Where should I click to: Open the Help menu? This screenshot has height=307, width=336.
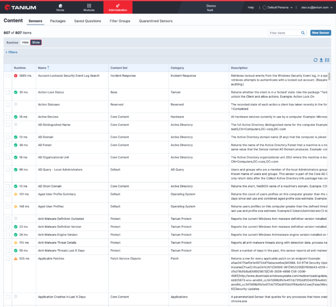pyautogui.click(x=250, y=8)
